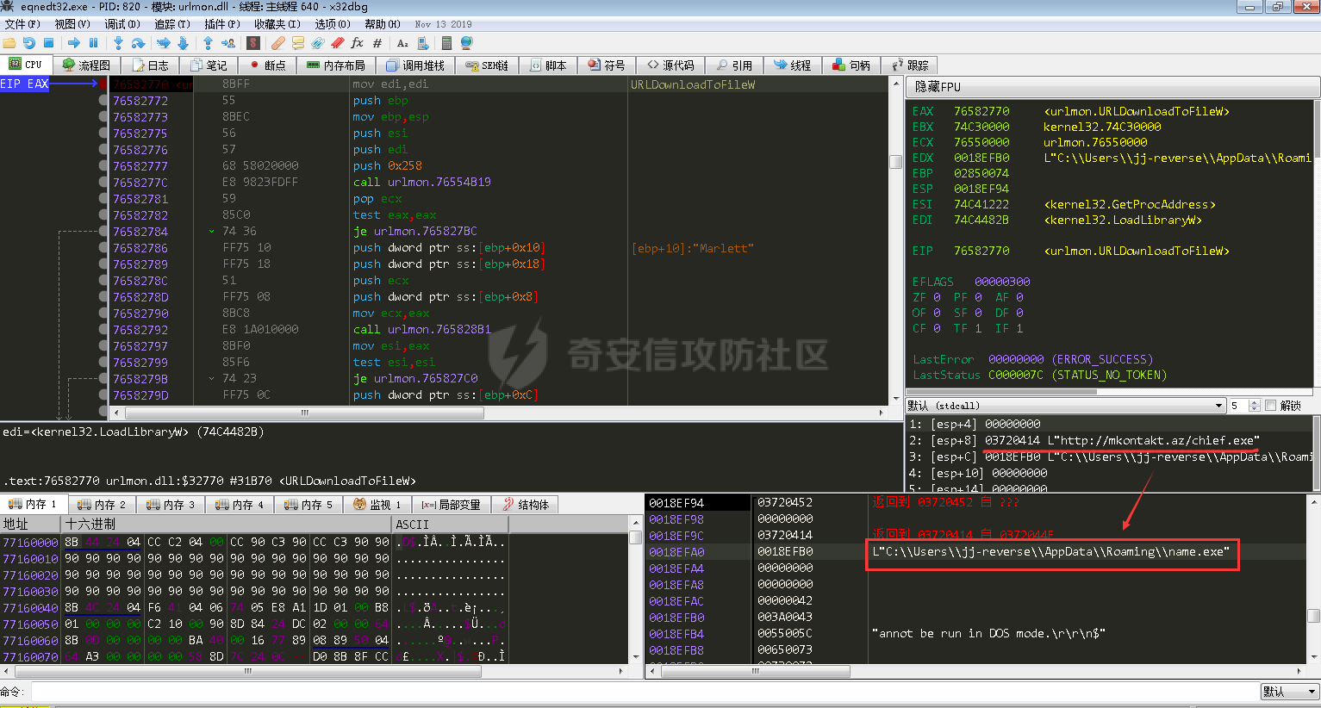Click the Open file toolbar icon

9,43
